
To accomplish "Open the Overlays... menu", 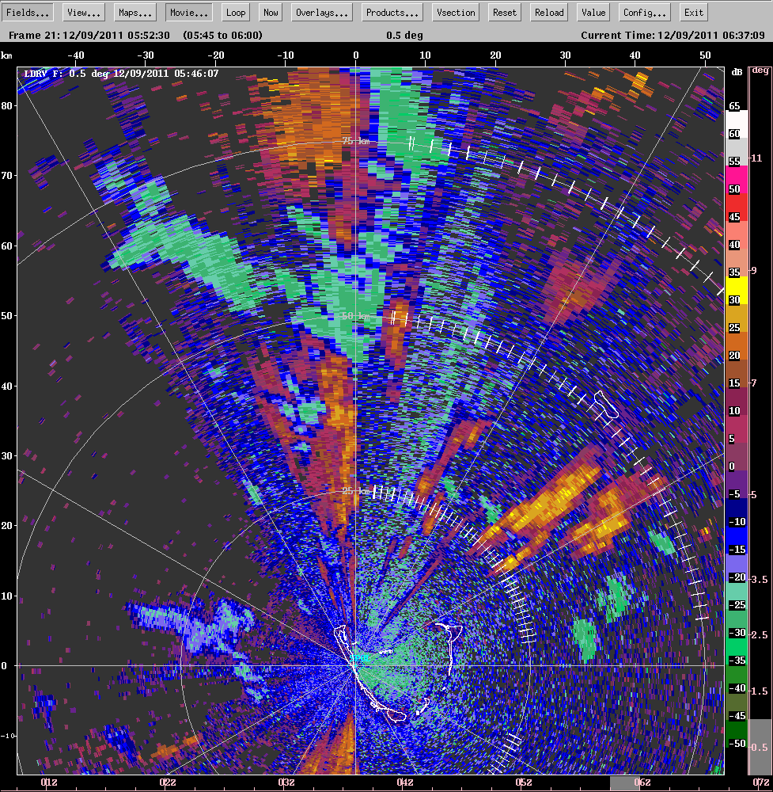I will click(321, 13).
